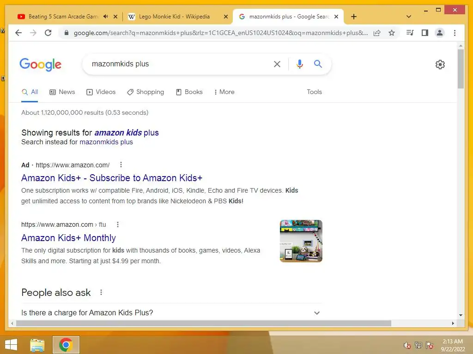
Task: View site info via padlock icon
Action: point(67,33)
